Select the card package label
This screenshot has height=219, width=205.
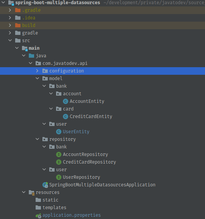pos(68,109)
